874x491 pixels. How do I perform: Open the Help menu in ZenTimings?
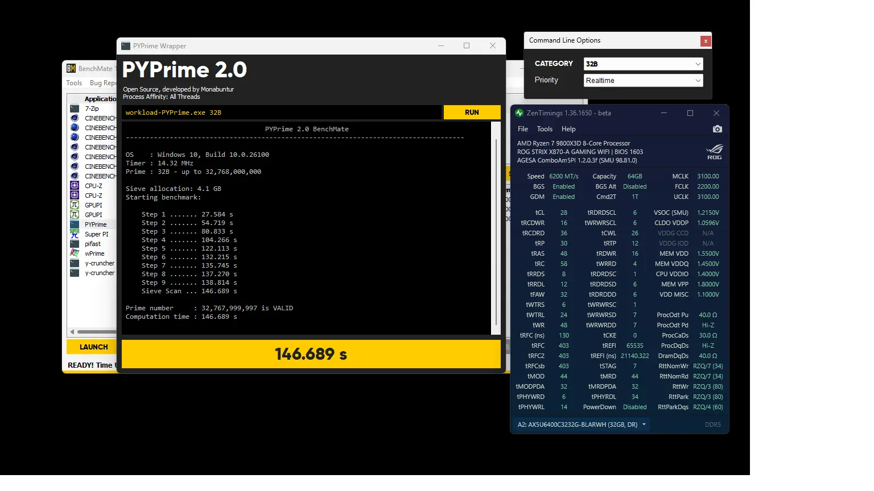pos(568,129)
